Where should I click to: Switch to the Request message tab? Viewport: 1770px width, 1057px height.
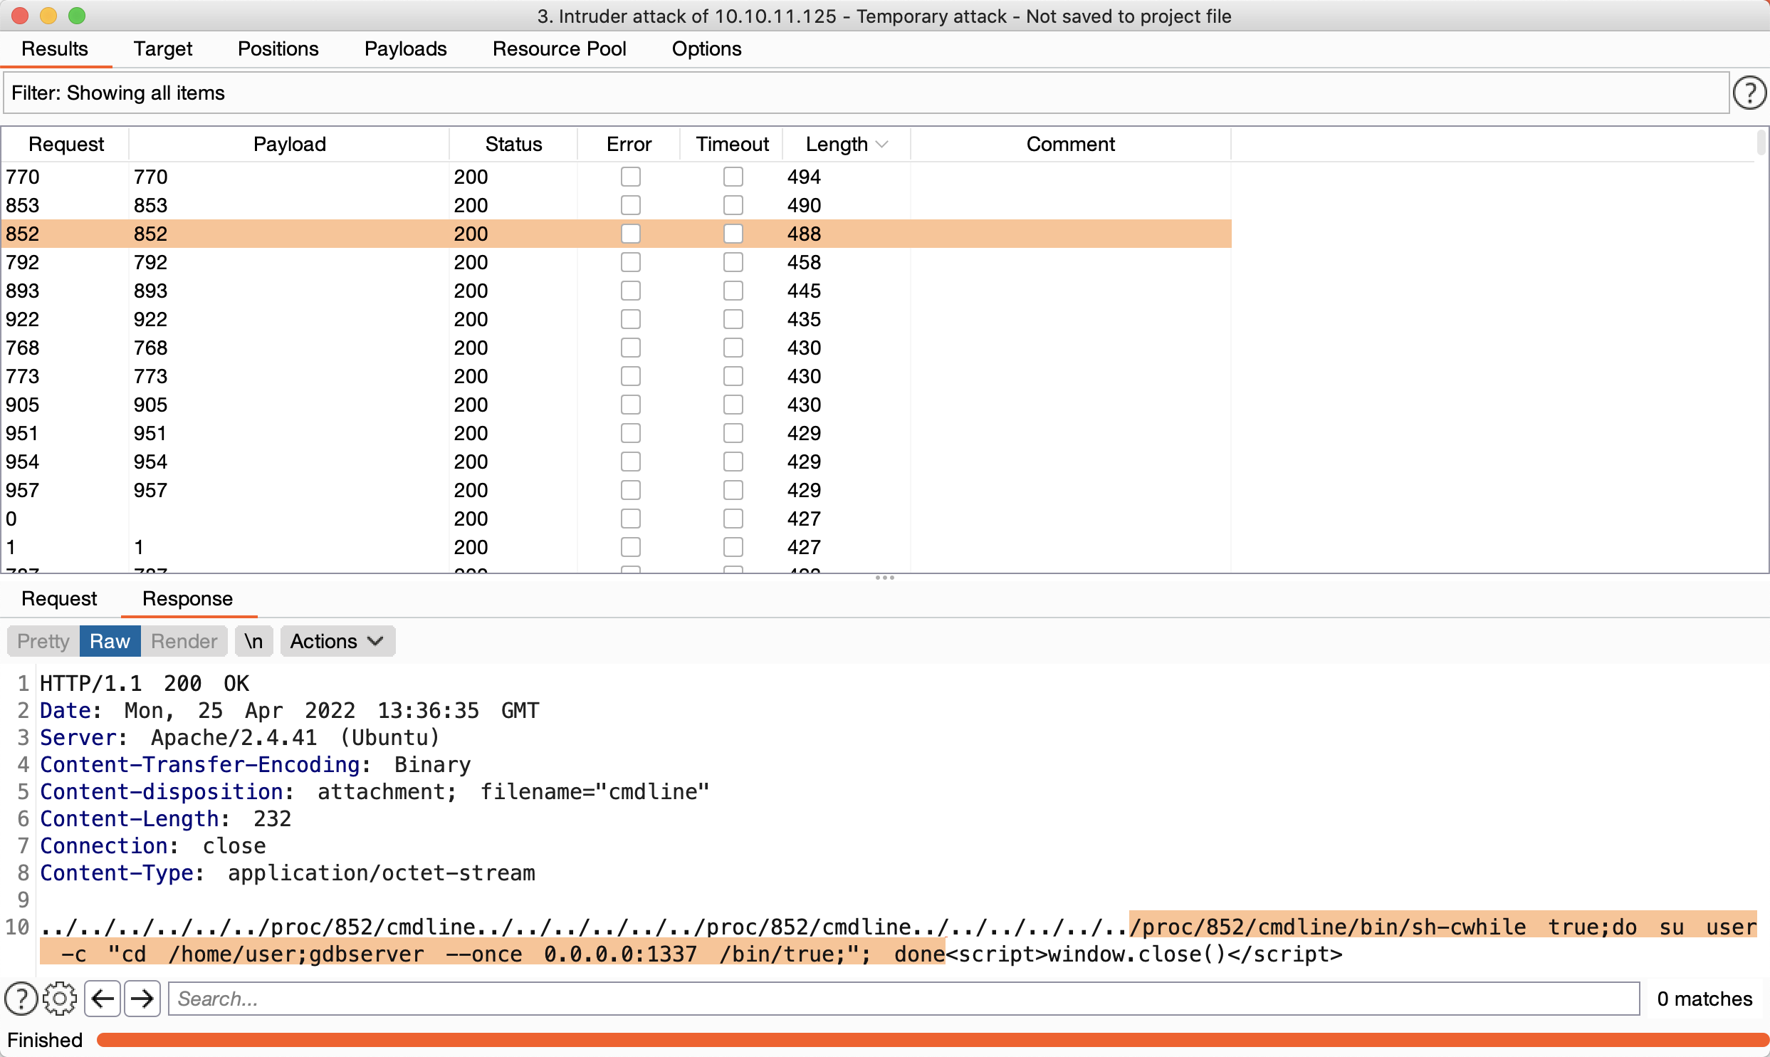[59, 598]
